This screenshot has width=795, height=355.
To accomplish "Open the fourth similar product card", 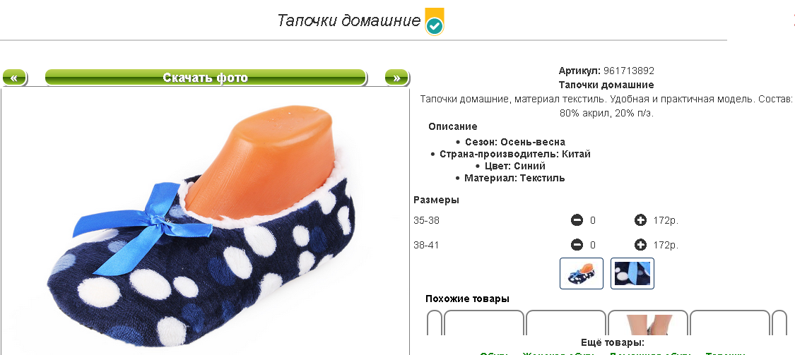I will (730, 323).
